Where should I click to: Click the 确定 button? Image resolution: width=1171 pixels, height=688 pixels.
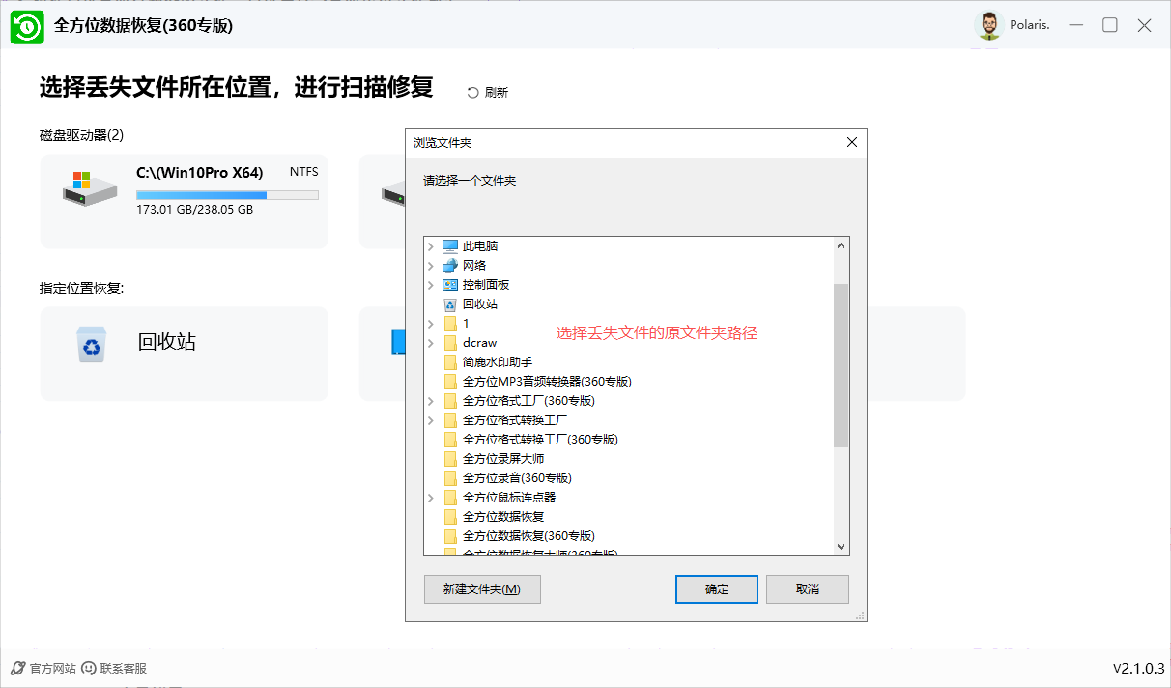717,589
